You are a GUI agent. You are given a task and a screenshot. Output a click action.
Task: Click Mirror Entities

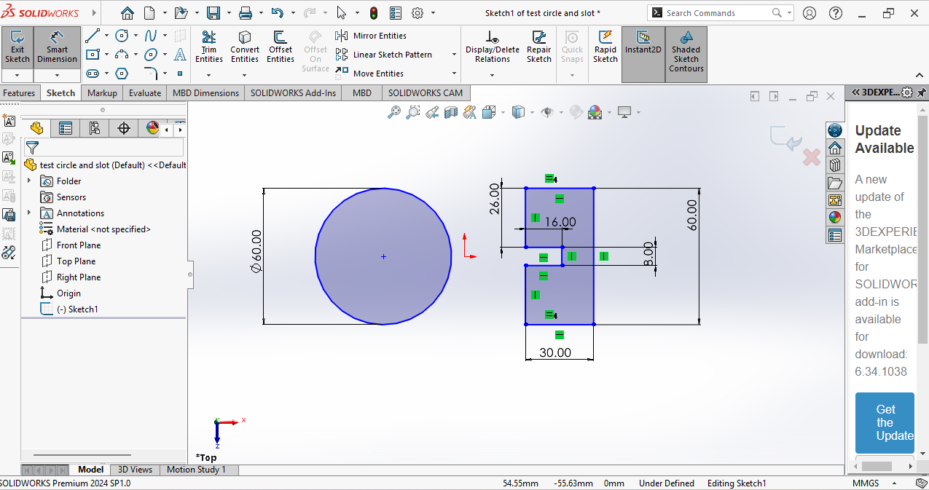coord(371,36)
